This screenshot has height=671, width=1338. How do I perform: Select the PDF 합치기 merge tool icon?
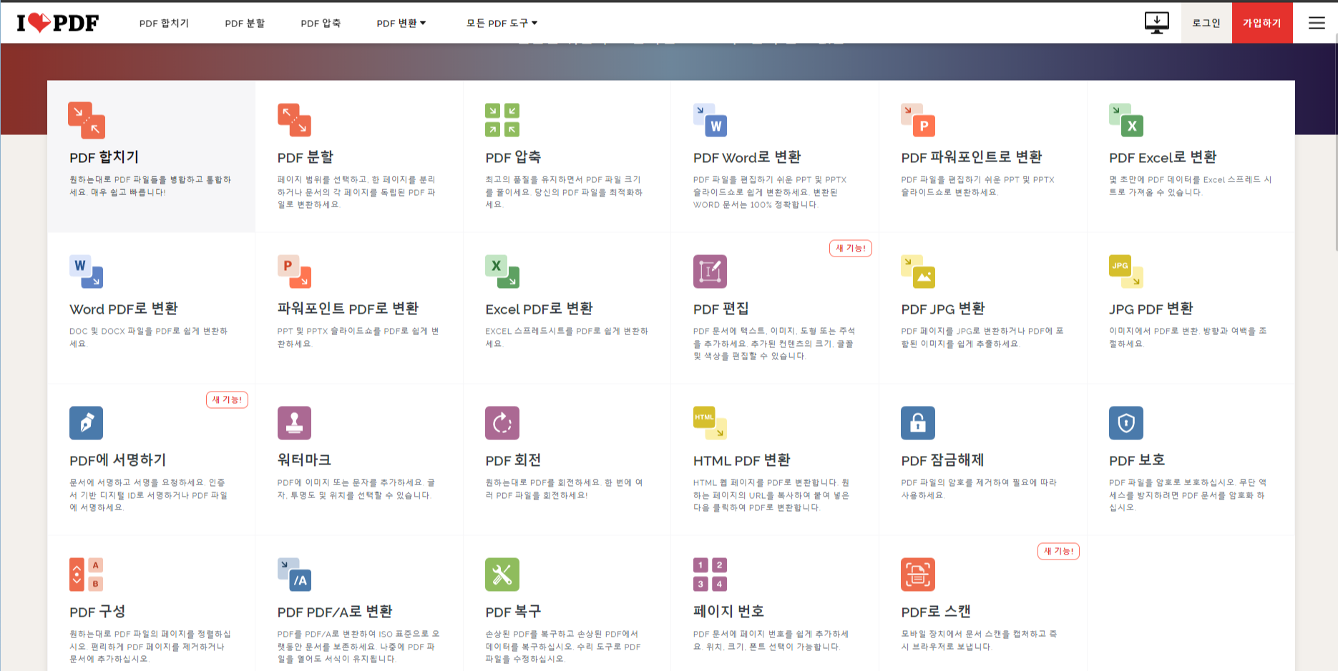[x=87, y=119]
